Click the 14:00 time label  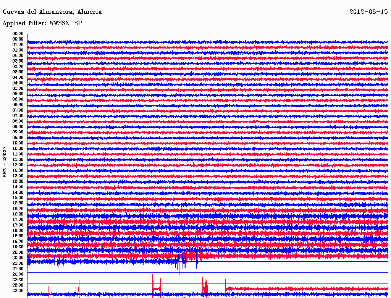tap(18, 187)
